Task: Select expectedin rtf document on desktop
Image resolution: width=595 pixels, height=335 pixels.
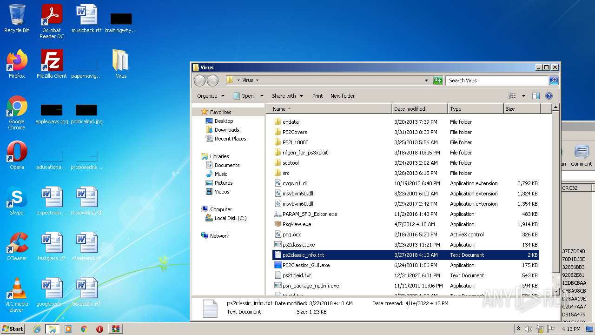Action: tap(52, 201)
